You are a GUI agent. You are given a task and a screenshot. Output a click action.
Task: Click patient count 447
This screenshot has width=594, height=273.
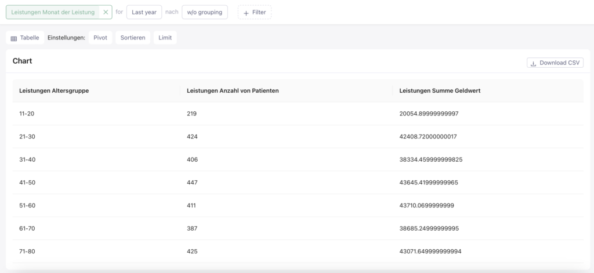[192, 183]
